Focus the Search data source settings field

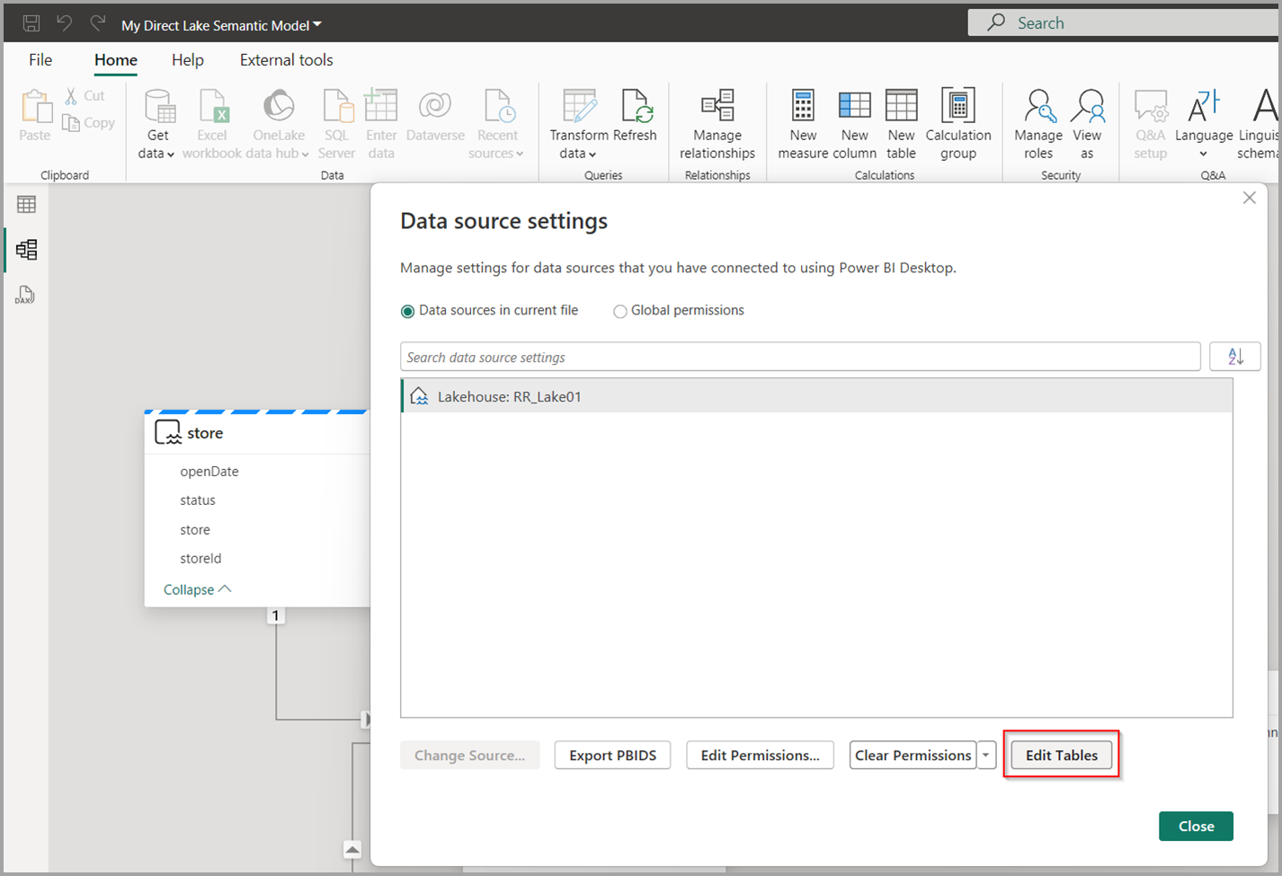pos(800,357)
